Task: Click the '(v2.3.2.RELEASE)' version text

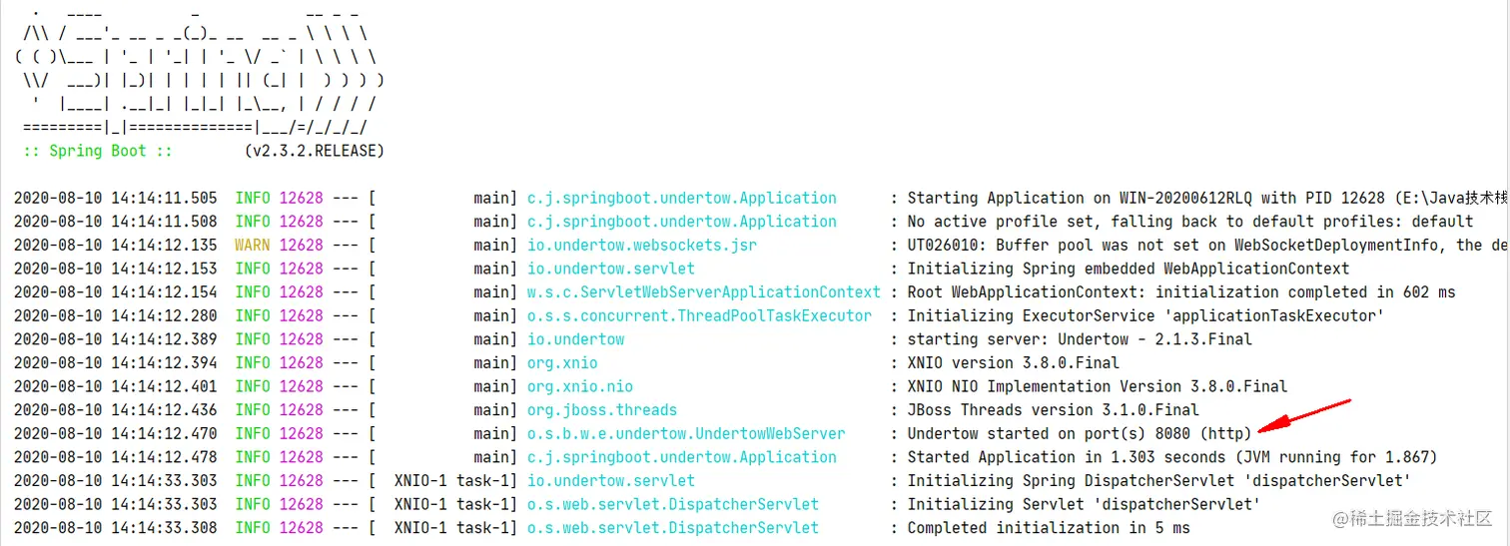Action: [314, 151]
